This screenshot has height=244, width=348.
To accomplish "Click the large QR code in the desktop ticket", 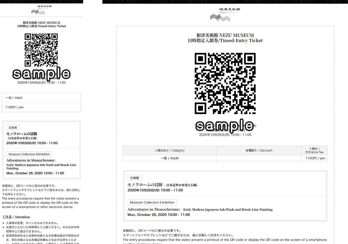I will point(225,83).
